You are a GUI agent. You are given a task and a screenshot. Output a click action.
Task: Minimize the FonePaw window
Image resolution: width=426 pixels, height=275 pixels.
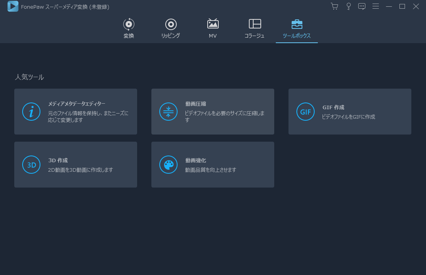[x=389, y=6]
